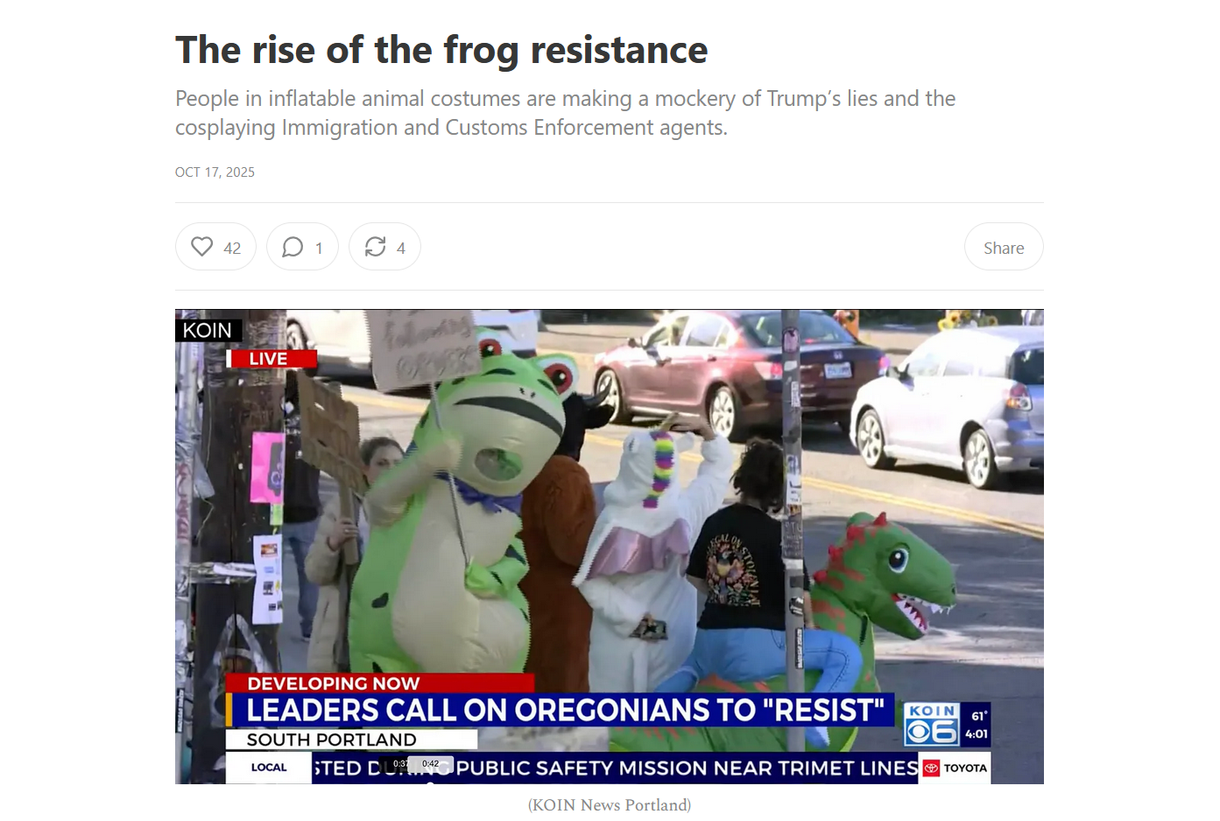Click the LOCAL ticker label
The image size is (1220, 821).
click(269, 768)
